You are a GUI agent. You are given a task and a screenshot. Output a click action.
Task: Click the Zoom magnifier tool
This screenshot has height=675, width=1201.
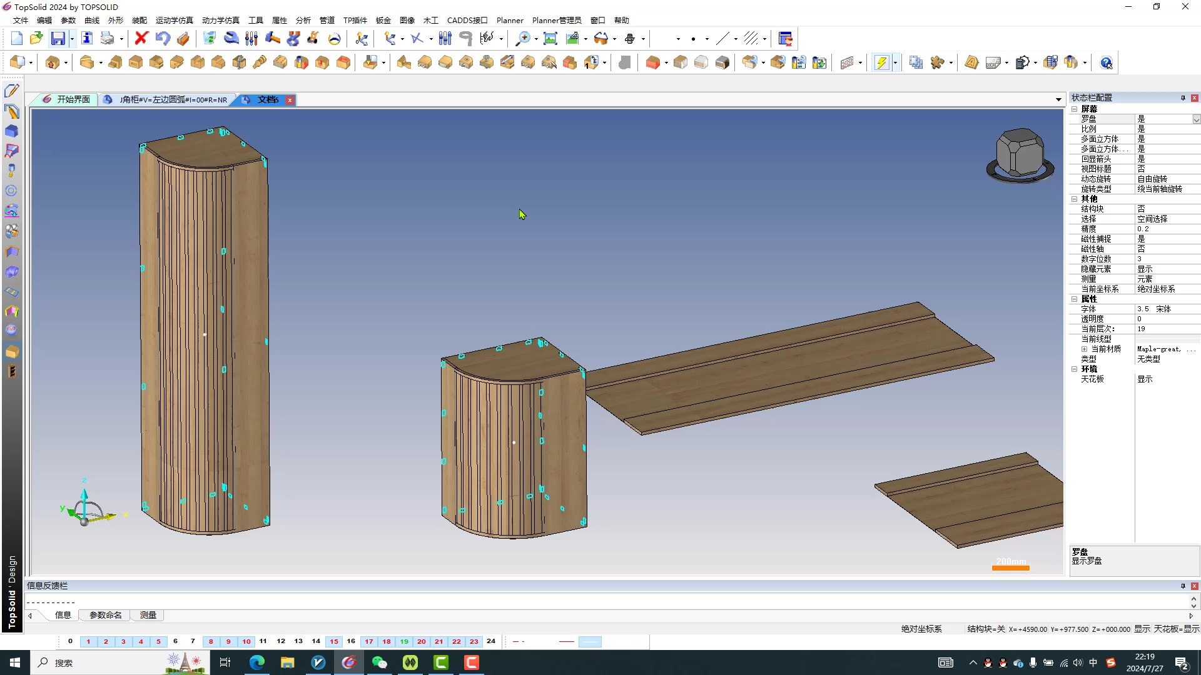(522, 39)
